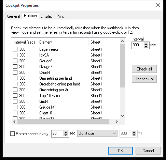Switch to the General tab
166x160 pixels.
(13, 16)
